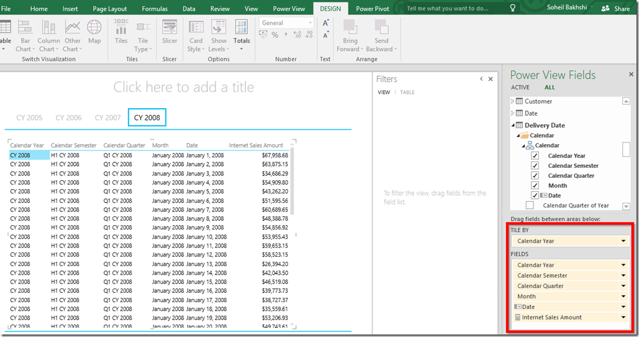Uncheck the Calendar Quarter field

click(x=535, y=175)
